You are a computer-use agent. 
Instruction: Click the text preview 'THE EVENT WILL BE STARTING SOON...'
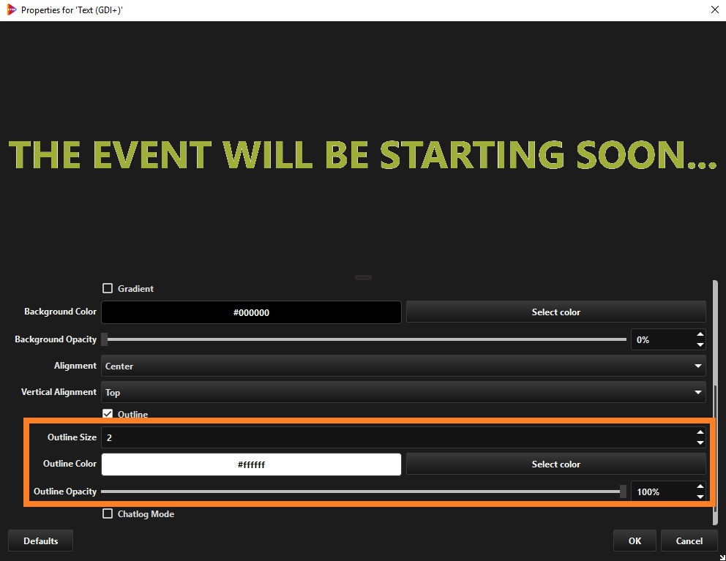[363, 154]
